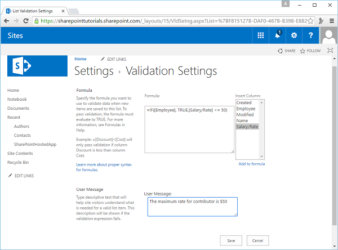Image resolution: width=338 pixels, height=250 pixels.
Task: Follow this site using the star
Action: tap(310, 51)
